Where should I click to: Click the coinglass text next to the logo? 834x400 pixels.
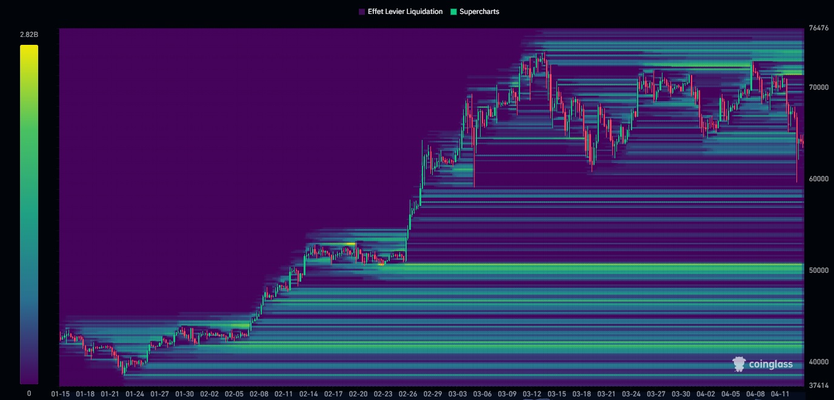pos(770,364)
